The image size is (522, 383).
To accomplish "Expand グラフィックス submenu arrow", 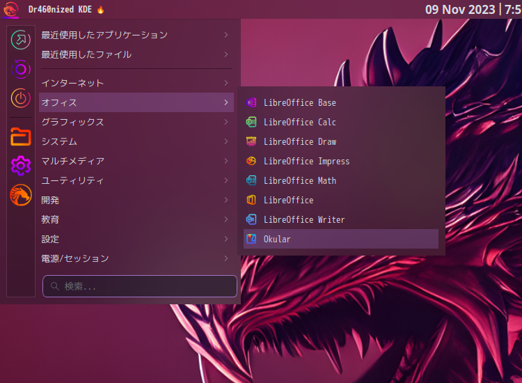I will (x=226, y=122).
